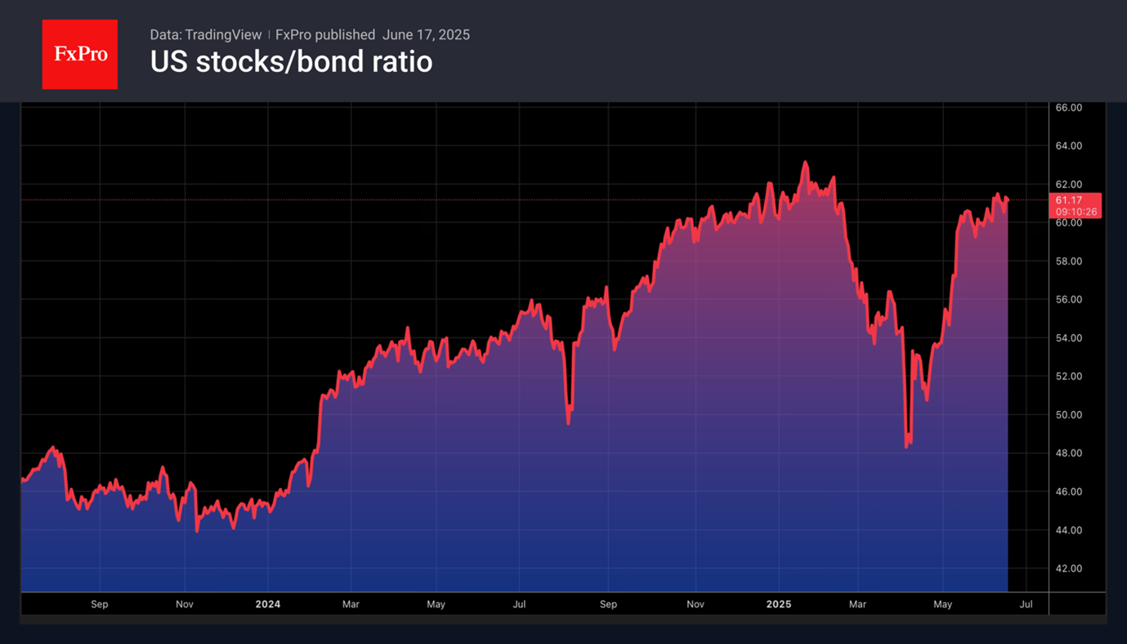Click the 'Mar' label right of '2025'
1127x644 pixels.
coord(857,604)
